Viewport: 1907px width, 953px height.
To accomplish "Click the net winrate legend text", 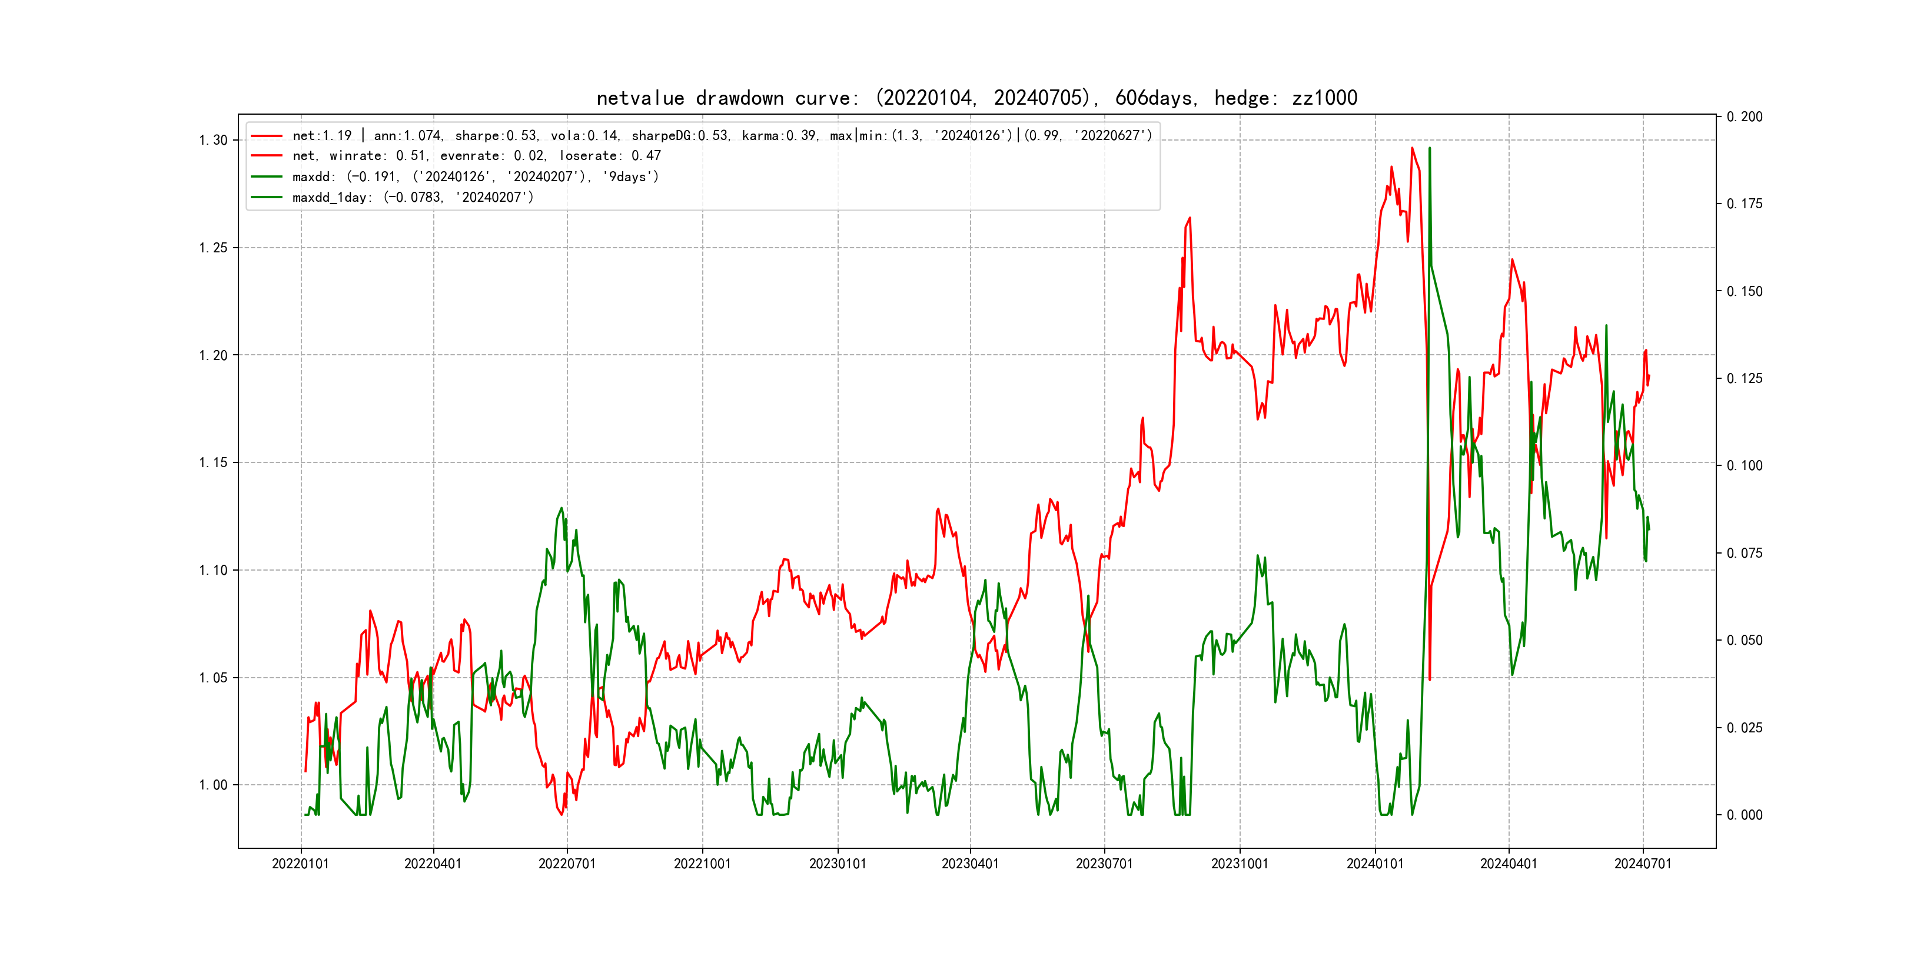I will coord(476,156).
